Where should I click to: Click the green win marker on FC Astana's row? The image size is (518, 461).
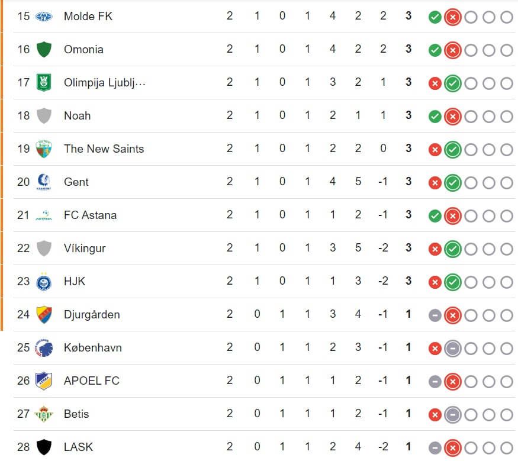click(435, 215)
